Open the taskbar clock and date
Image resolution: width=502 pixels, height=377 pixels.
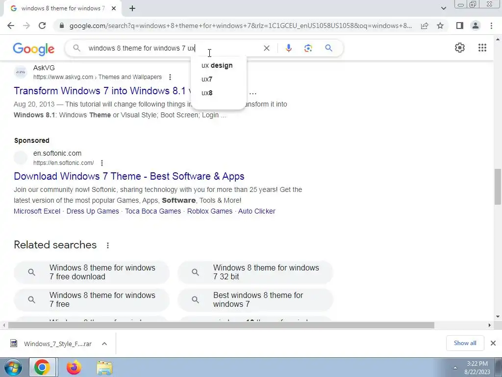tap(477, 368)
